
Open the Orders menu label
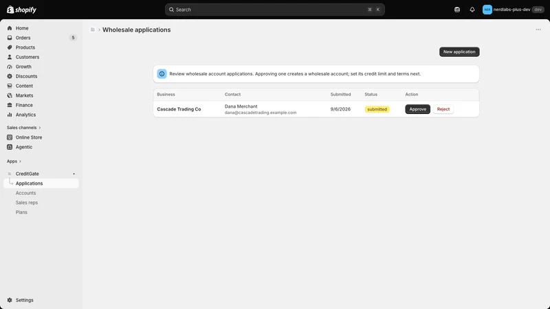(23, 38)
